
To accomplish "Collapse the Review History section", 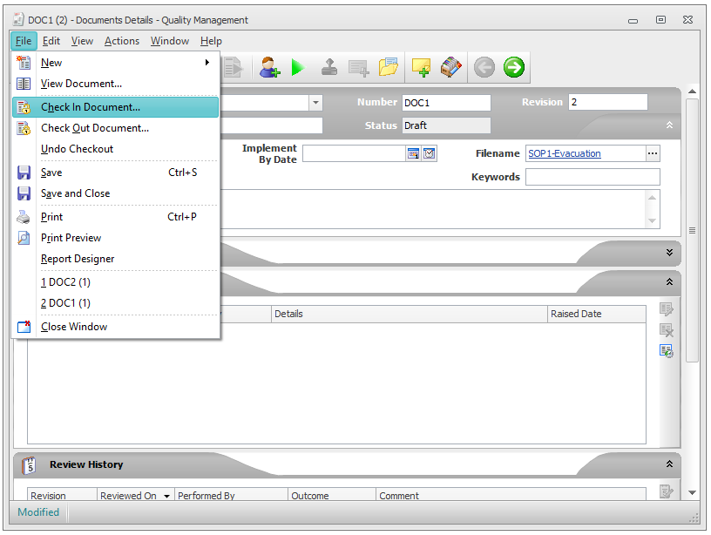I will pos(669,464).
